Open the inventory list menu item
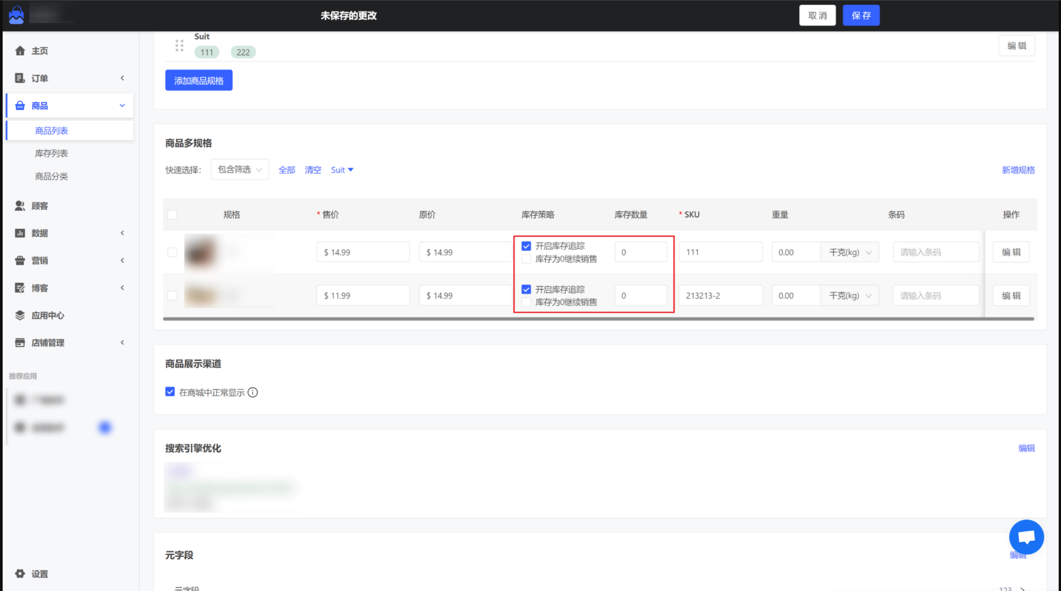The width and height of the screenshot is (1061, 591). (51, 153)
